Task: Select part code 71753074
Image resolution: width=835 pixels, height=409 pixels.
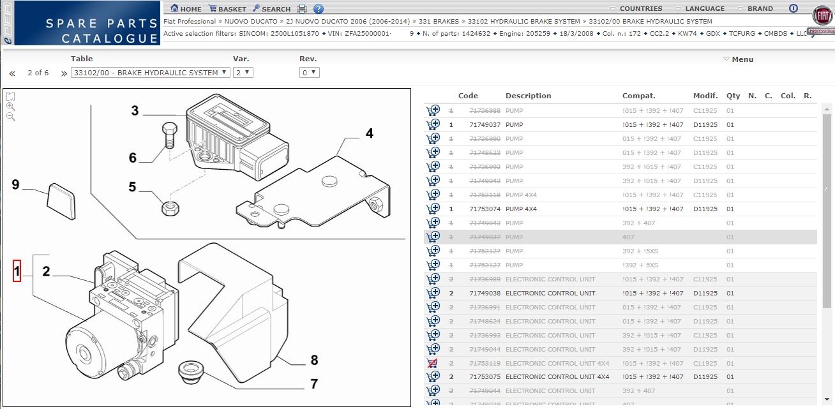Action: pyautogui.click(x=485, y=209)
